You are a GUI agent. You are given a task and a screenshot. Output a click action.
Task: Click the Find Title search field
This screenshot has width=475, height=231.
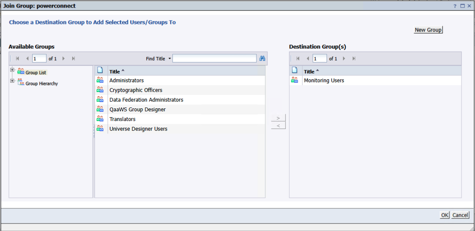tap(214, 59)
